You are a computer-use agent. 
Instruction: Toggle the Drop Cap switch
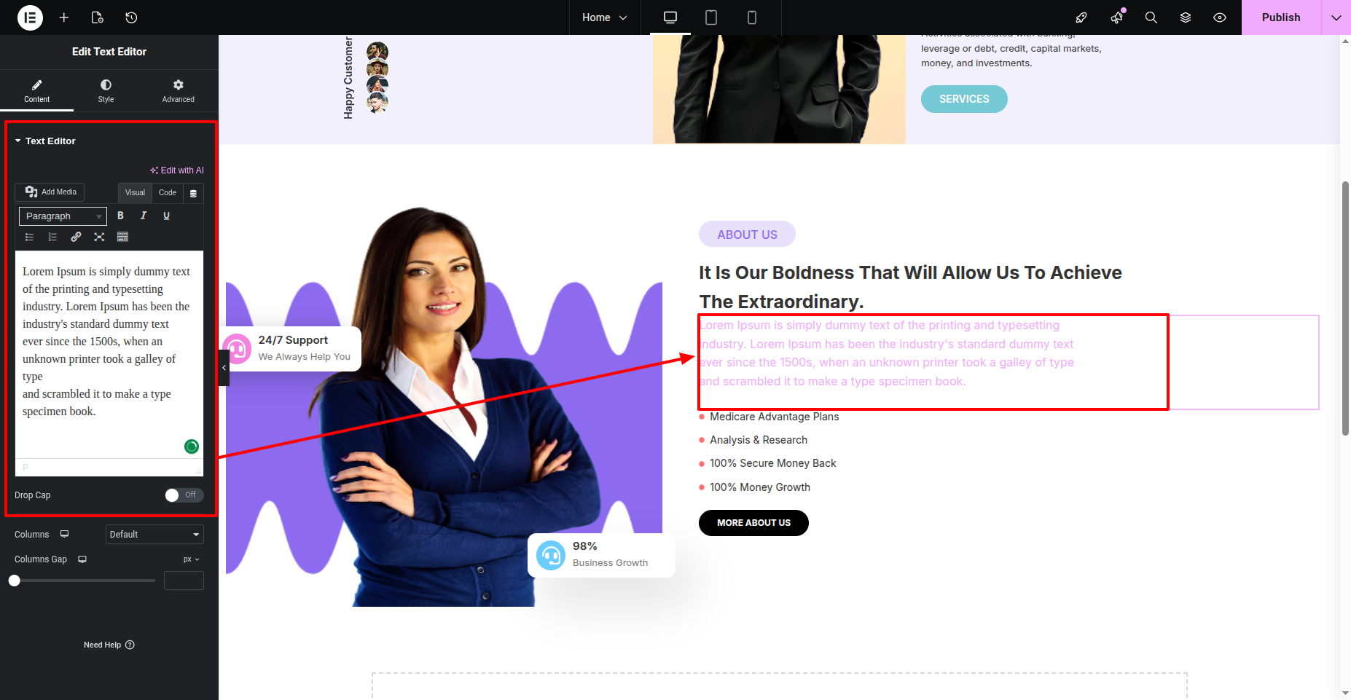coord(184,495)
